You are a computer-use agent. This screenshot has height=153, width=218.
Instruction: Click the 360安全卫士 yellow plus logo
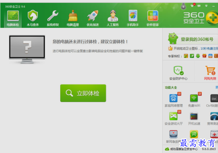coord(212,18)
